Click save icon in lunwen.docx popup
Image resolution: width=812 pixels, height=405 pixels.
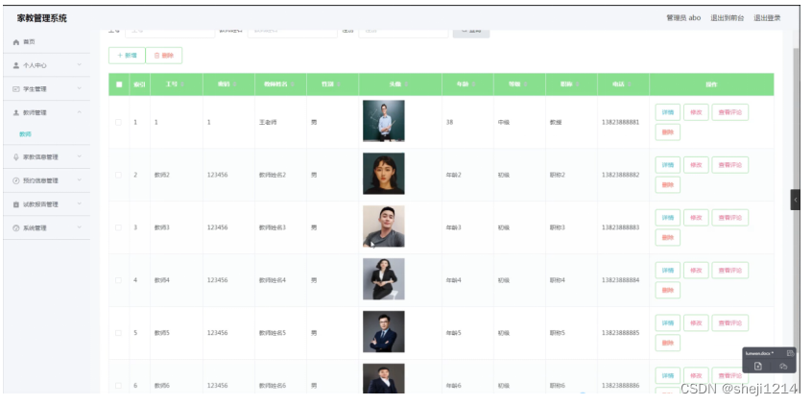pos(757,367)
